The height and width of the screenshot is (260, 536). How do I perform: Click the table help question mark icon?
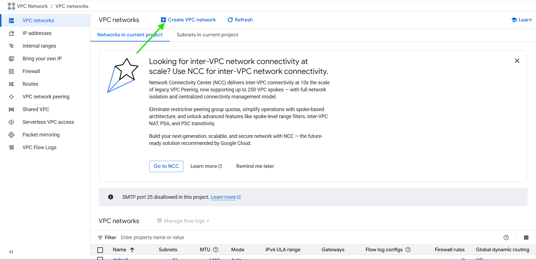click(x=506, y=237)
